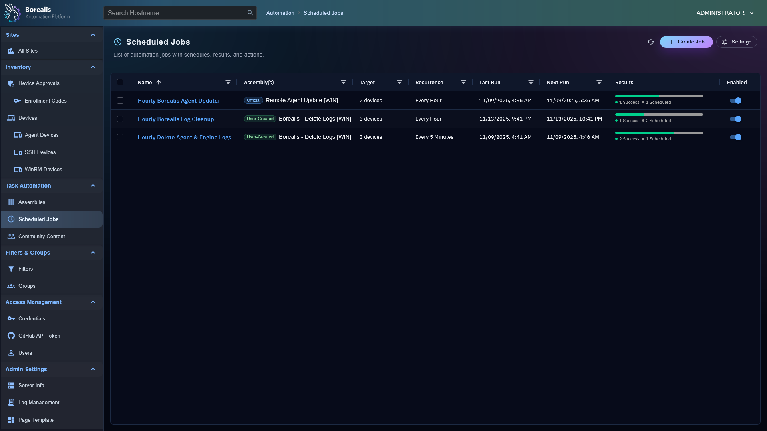Collapse the Task Automation section
This screenshot has height=431, width=767.
(93, 186)
